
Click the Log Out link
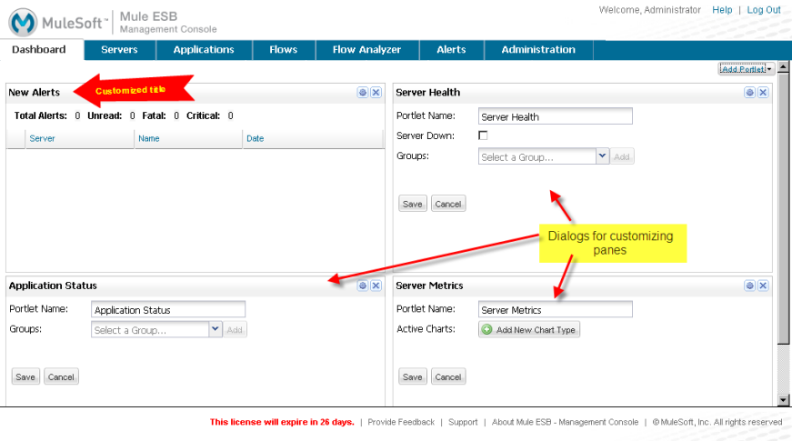point(764,10)
